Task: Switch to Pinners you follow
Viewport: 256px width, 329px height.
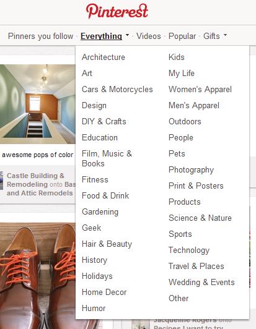Action: (40, 36)
